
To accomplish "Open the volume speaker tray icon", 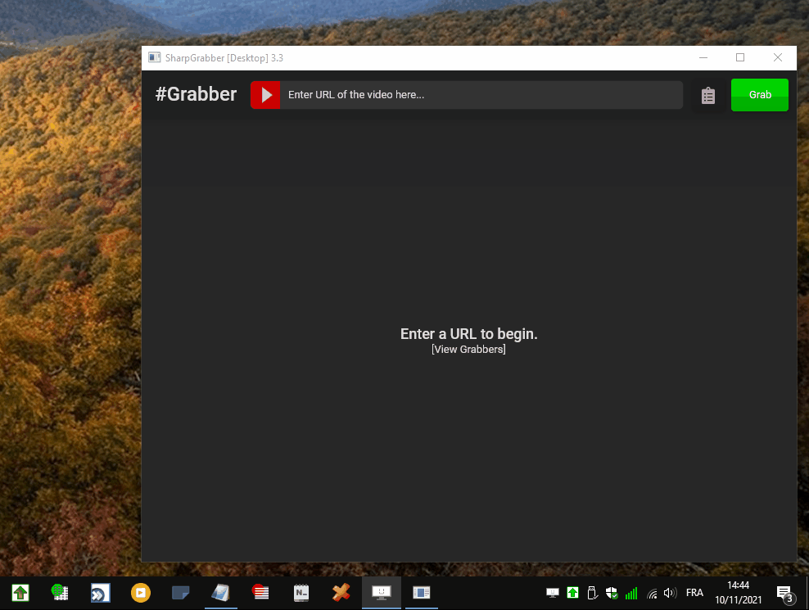I will pyautogui.click(x=670, y=593).
